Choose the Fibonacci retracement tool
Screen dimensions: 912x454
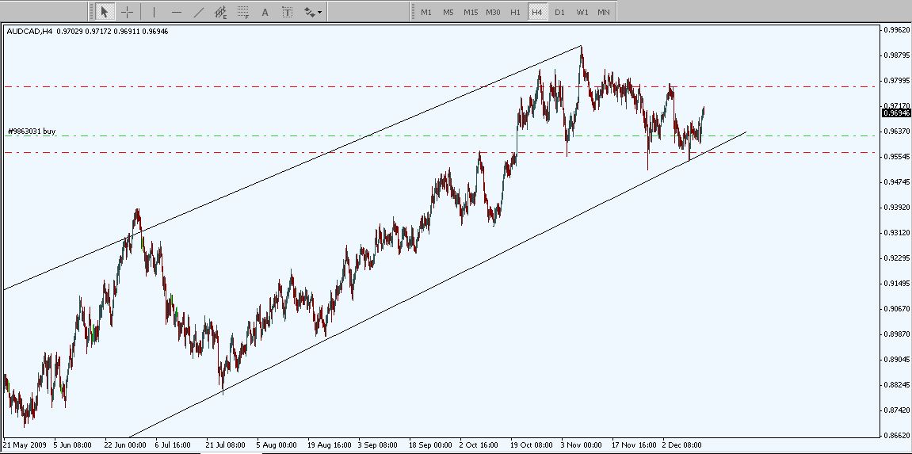tap(243, 12)
